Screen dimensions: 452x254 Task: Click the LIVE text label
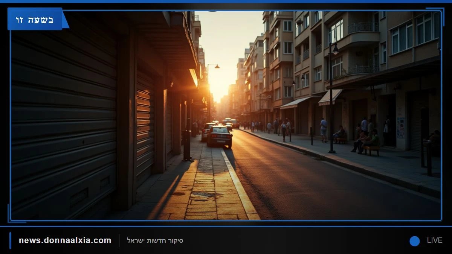[435, 240]
